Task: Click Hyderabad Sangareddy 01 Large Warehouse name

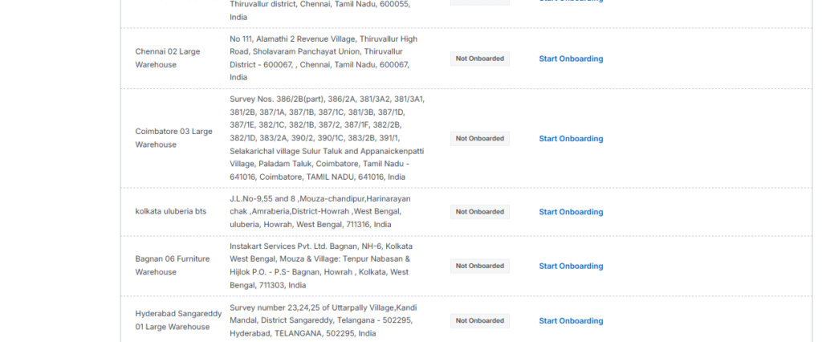Action: click(x=178, y=320)
